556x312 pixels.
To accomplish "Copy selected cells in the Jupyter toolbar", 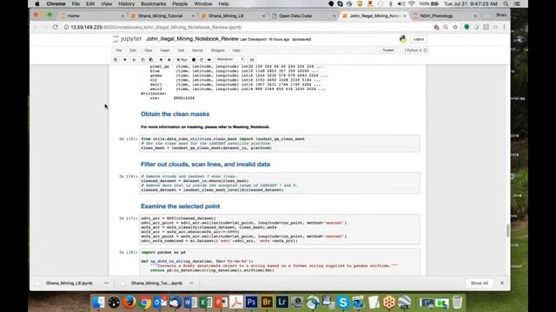I will tap(142, 60).
